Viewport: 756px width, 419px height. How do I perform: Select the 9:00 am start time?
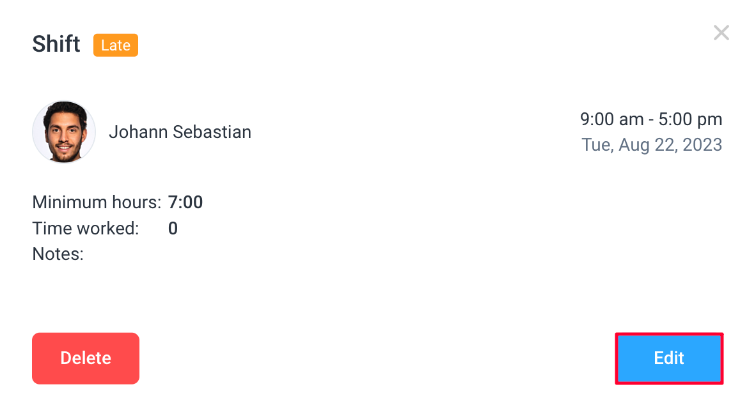pyautogui.click(x=612, y=119)
